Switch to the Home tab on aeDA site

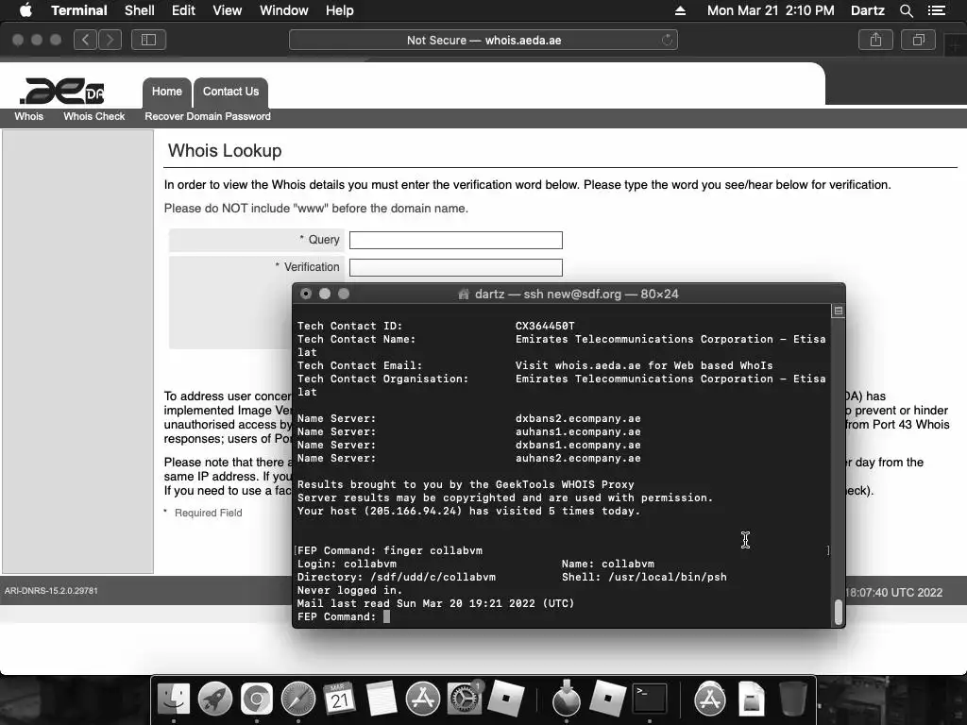click(x=167, y=92)
